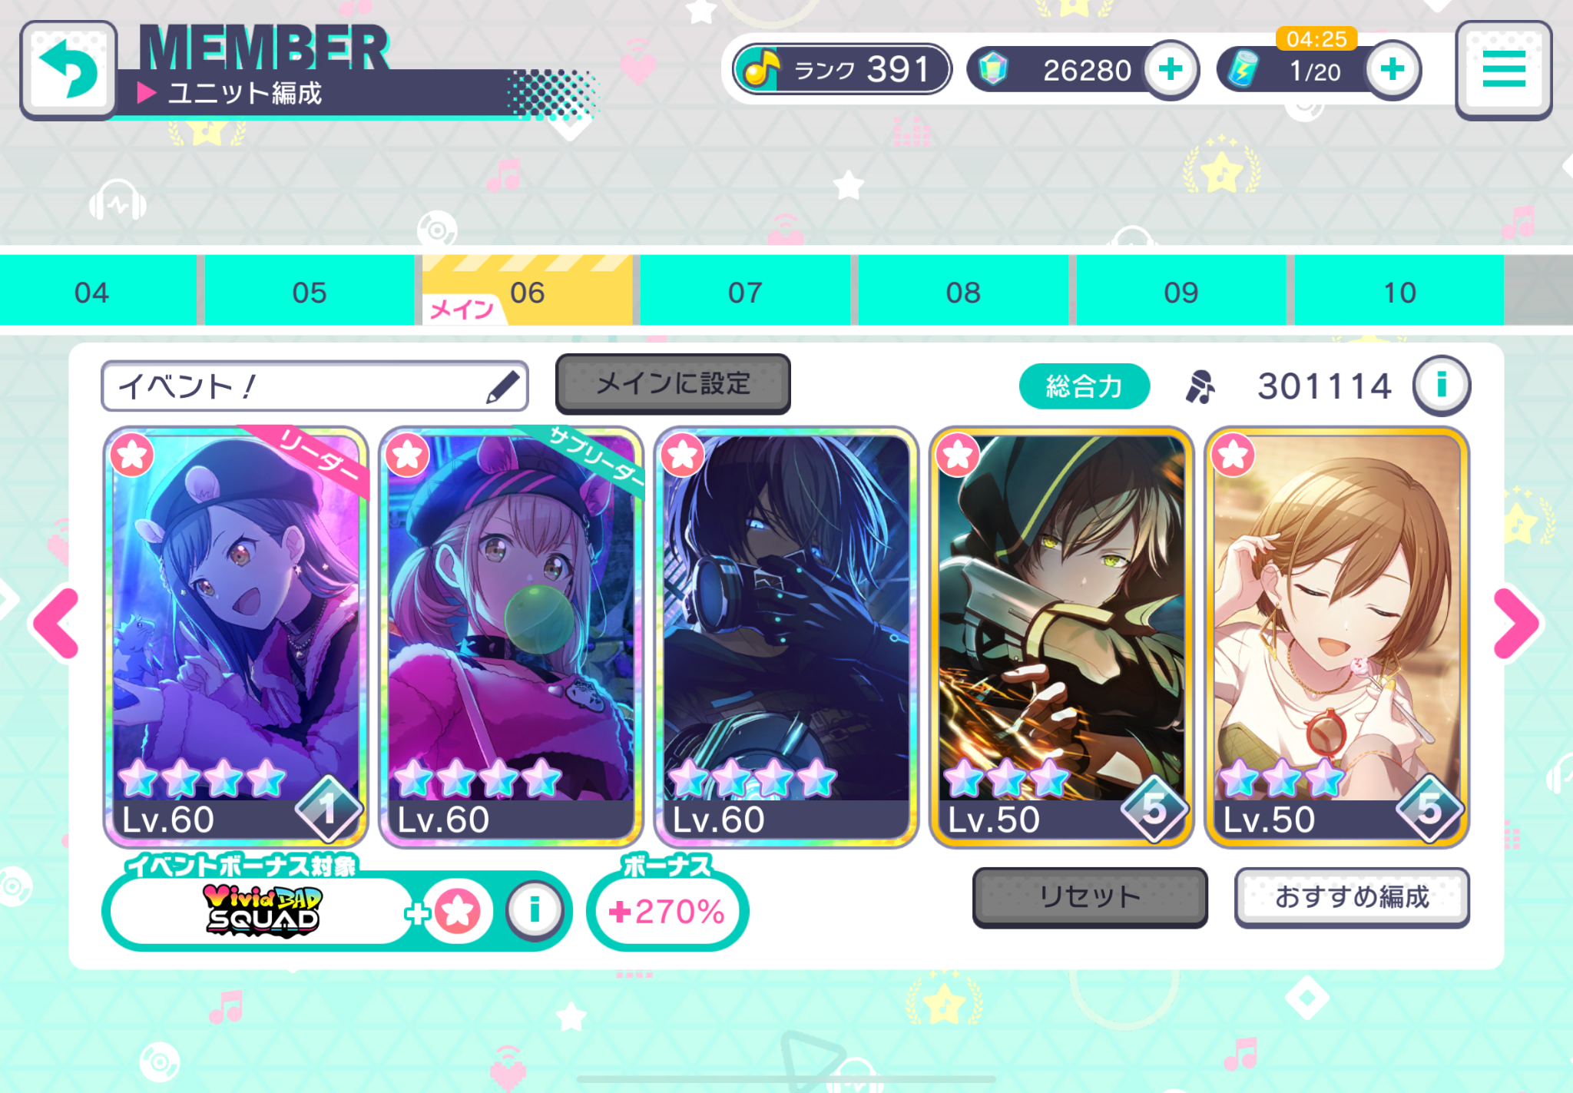Screen dimensions: 1573x1093
Task: Select the Lv.50 hooded gunman card
Action: [x=1061, y=637]
